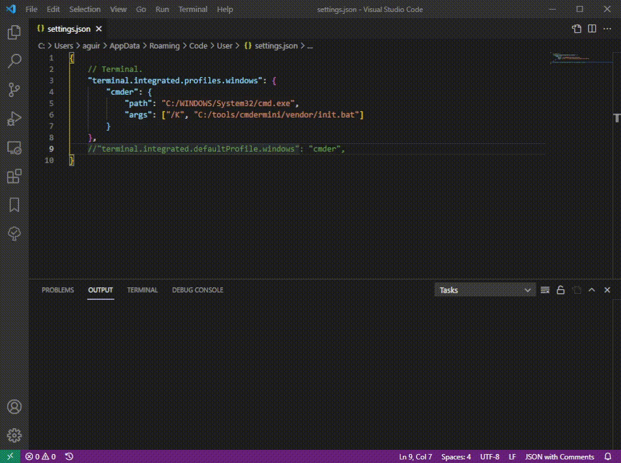
Task: Open the Edit menu
Action: 53,9
